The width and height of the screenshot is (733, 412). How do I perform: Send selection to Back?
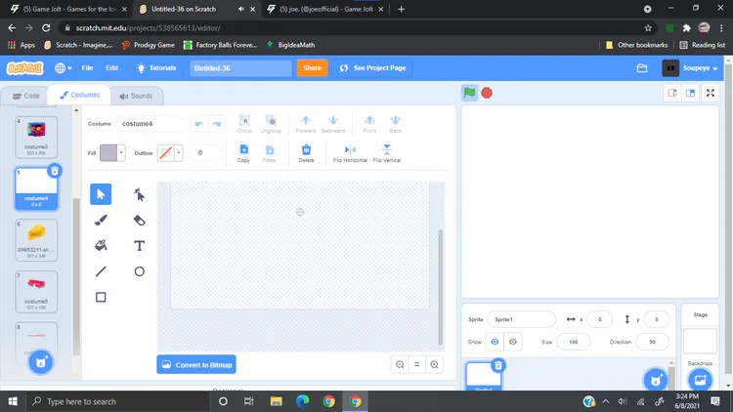396,124
